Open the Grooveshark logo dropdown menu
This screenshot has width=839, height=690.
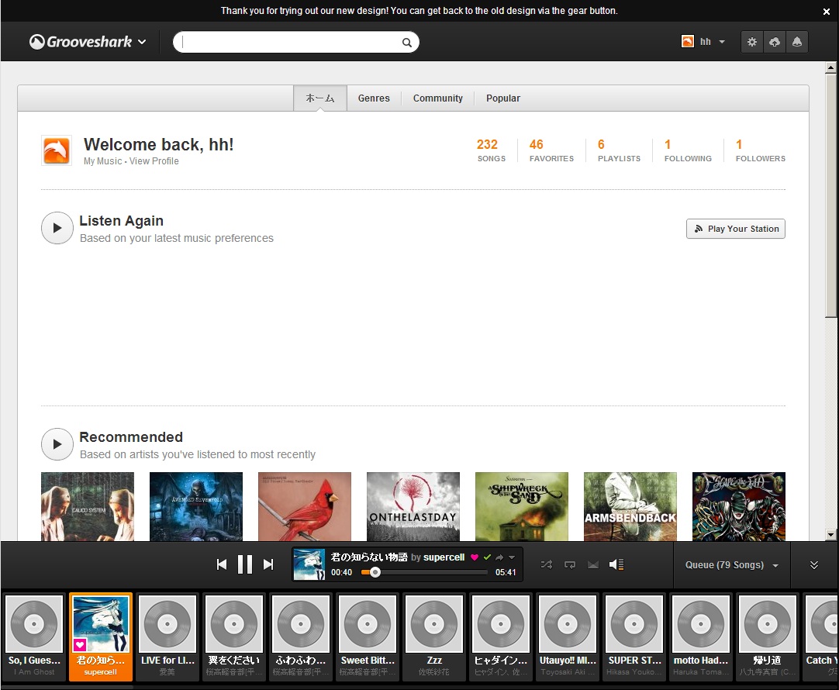point(87,42)
